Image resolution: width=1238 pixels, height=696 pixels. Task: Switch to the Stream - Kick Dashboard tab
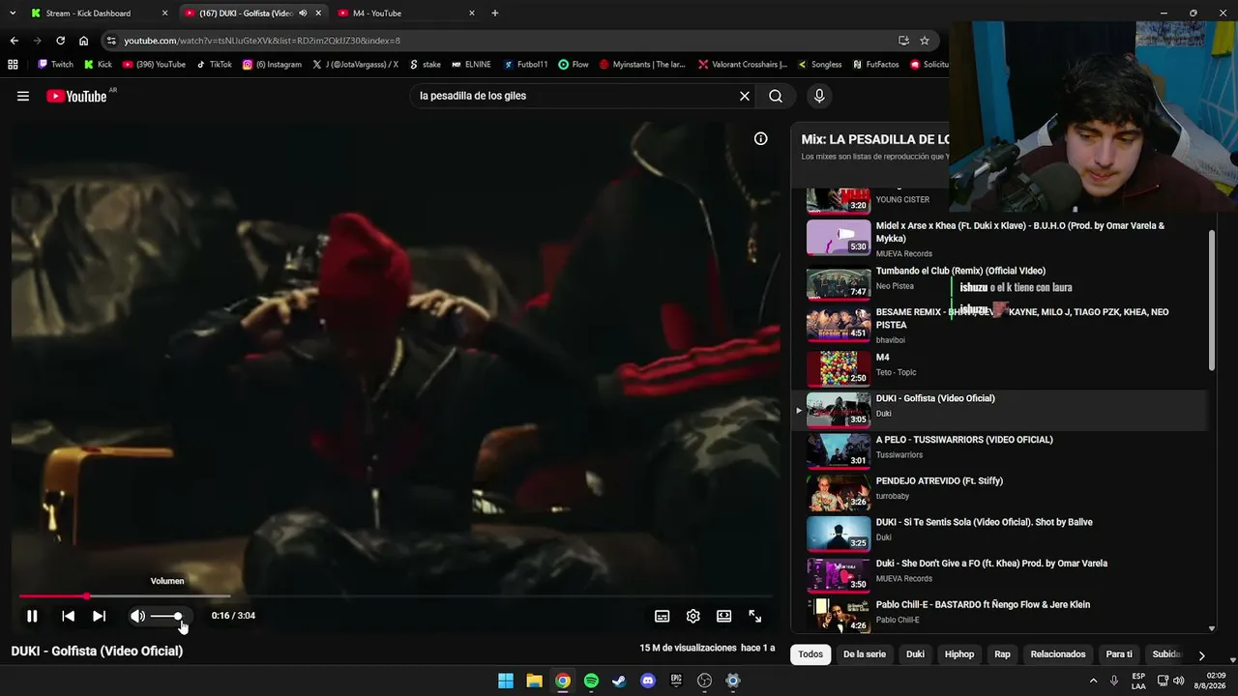pyautogui.click(x=100, y=14)
